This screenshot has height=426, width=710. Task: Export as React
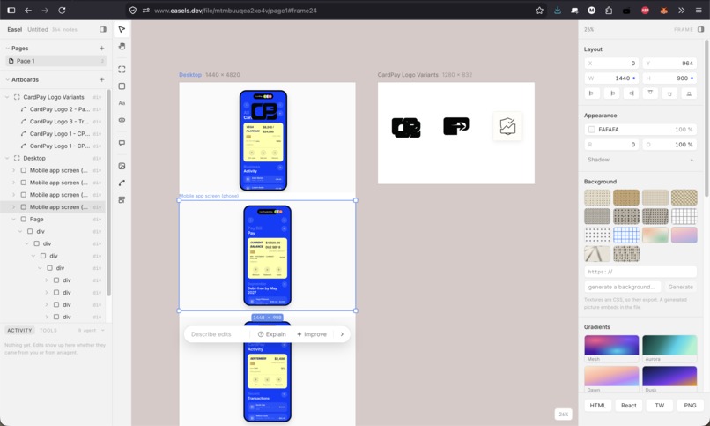click(x=628, y=406)
